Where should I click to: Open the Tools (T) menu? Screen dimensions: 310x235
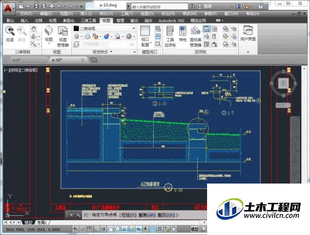pos(126,14)
